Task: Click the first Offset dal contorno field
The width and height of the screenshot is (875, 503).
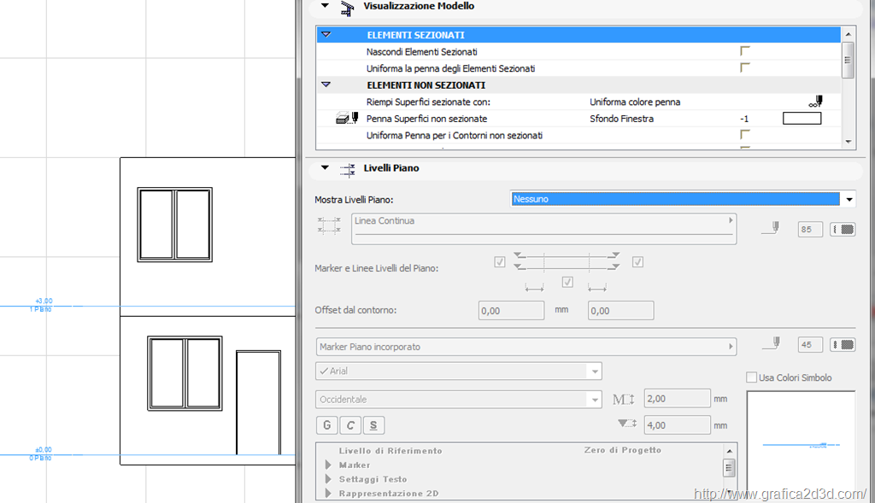Action: (511, 311)
